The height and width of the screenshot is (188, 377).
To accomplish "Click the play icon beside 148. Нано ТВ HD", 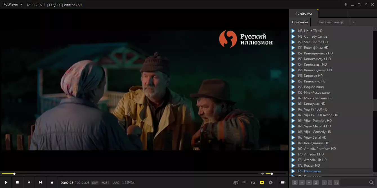I will click(x=293, y=31).
